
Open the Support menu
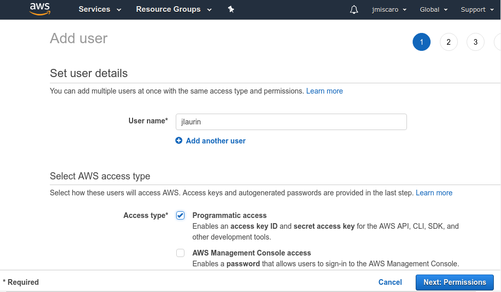(x=477, y=10)
